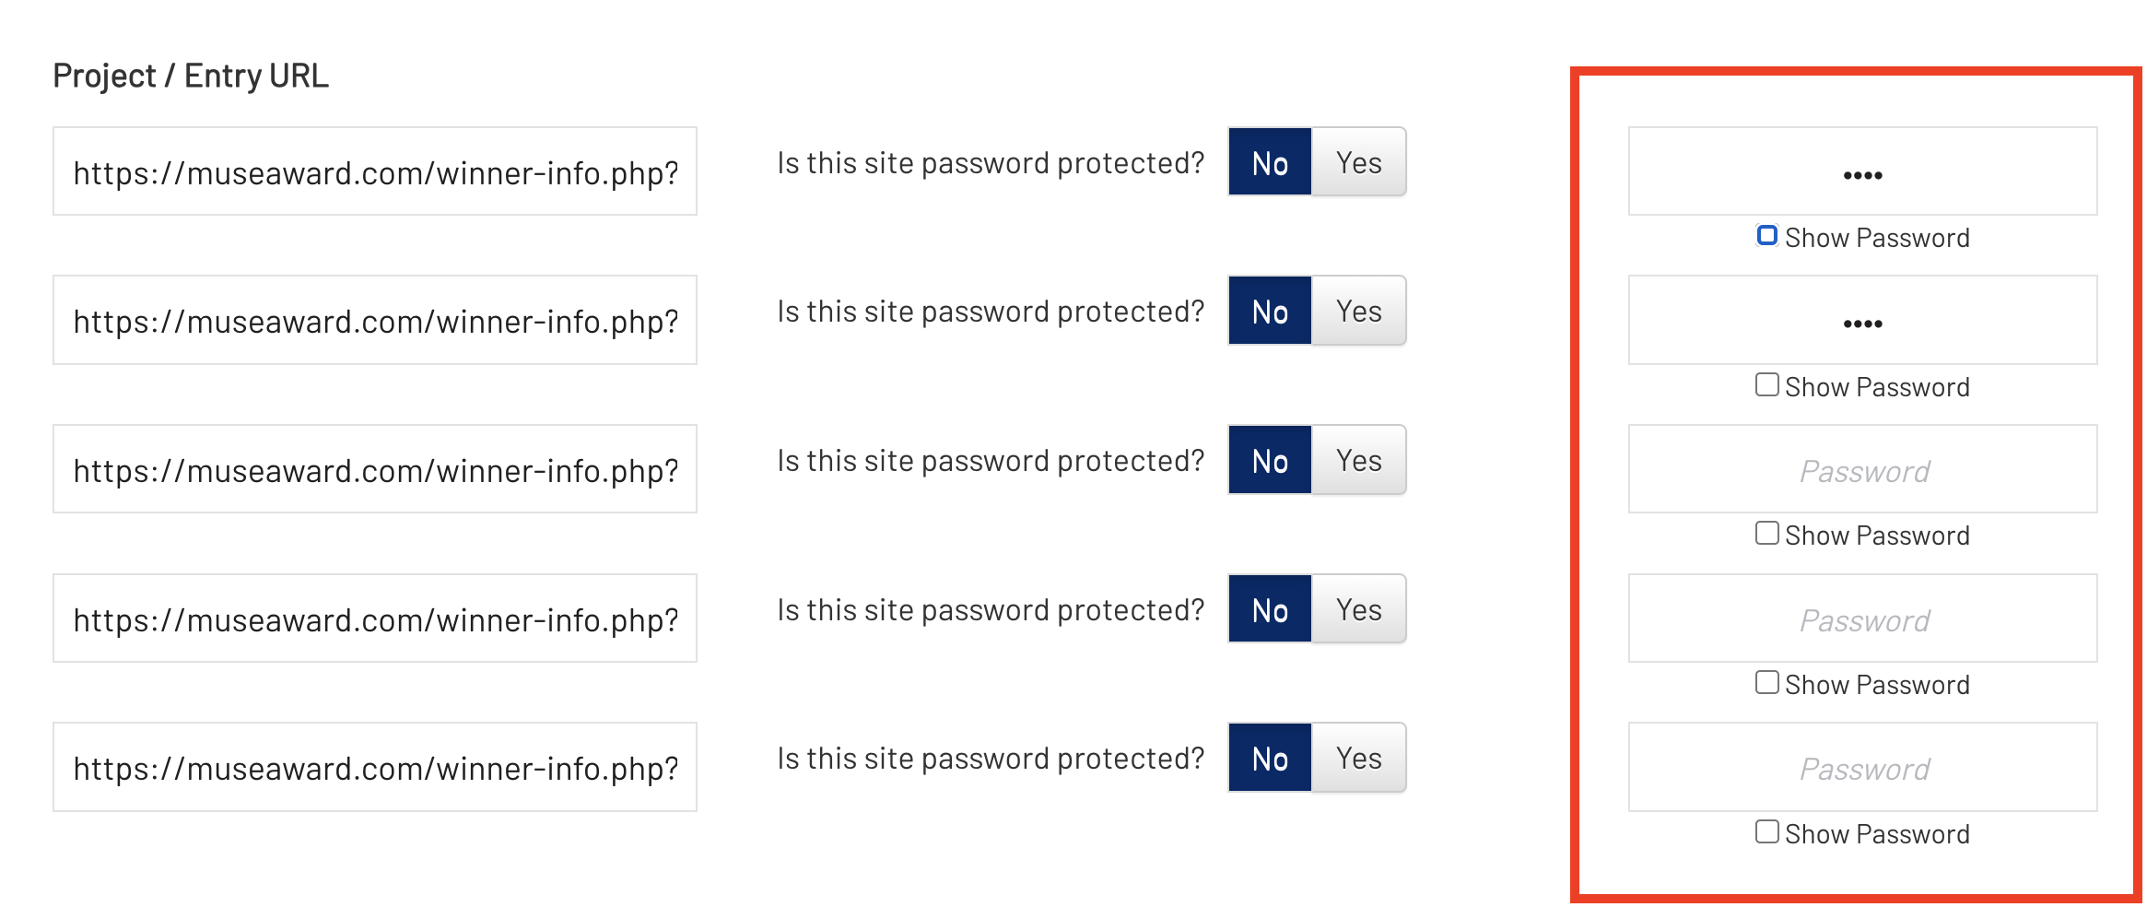Select the fourth Entry URL text box
Image resolution: width=2147 pixels, height=907 pixels.
click(x=375, y=618)
